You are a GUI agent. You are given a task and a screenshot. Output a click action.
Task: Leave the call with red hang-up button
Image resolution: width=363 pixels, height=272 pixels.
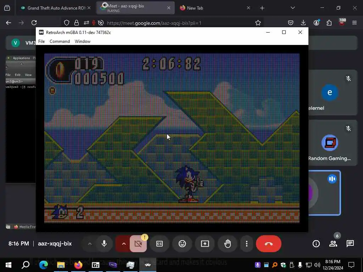pyautogui.click(x=269, y=244)
